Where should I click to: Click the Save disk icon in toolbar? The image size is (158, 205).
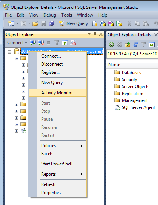coord(43,24)
